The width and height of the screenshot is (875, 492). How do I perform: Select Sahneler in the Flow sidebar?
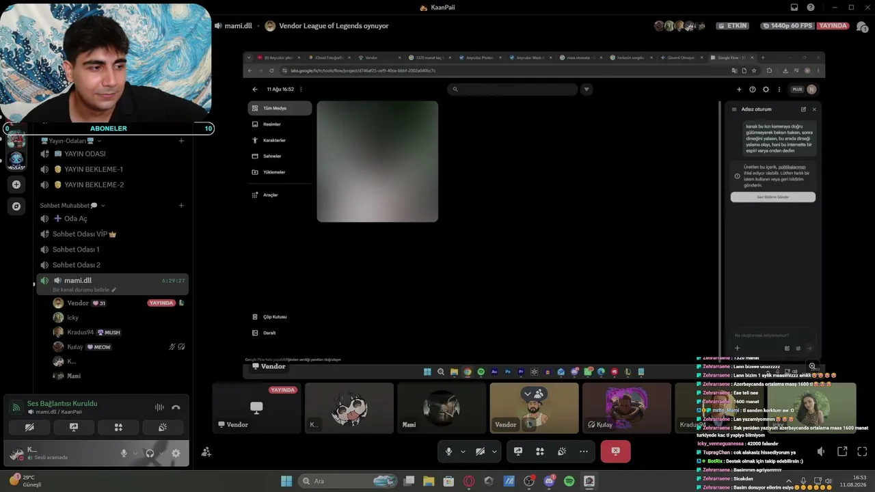[x=280, y=156]
